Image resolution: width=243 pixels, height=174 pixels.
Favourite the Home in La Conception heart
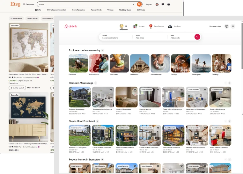tap(88, 128)
